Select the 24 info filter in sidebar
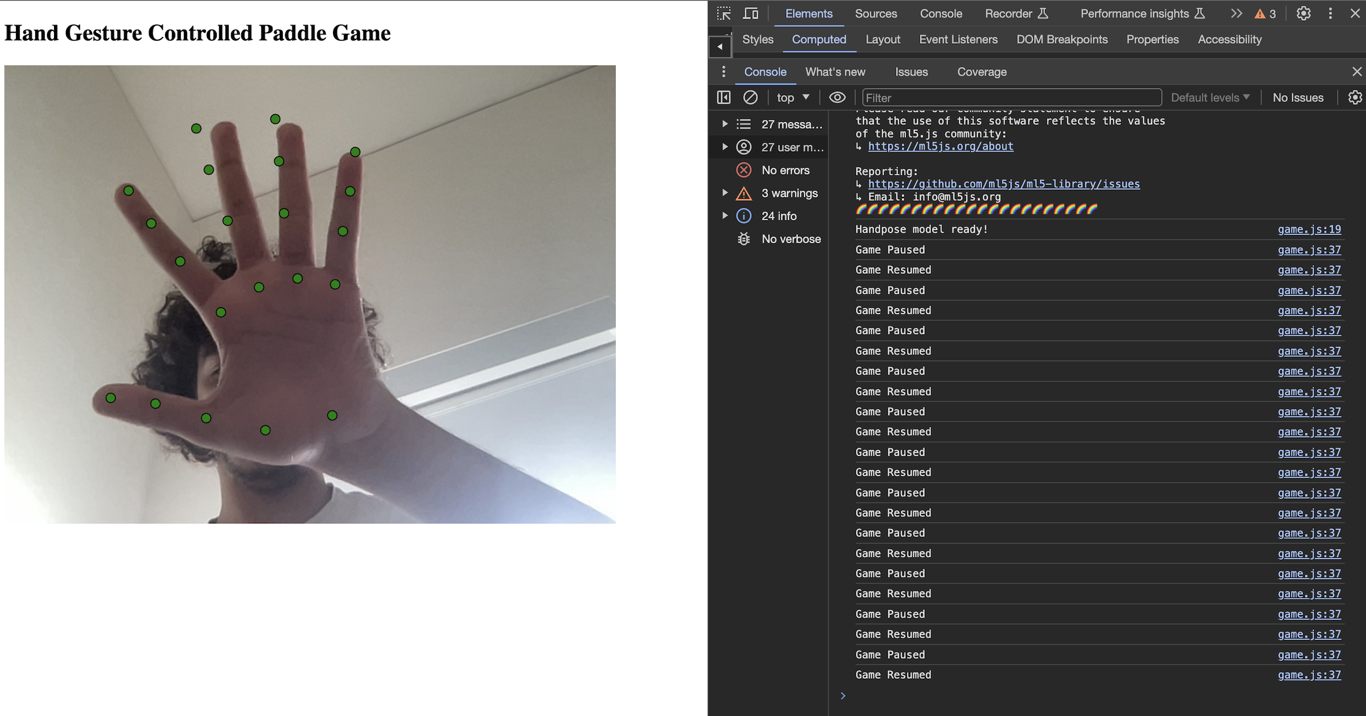 778,216
